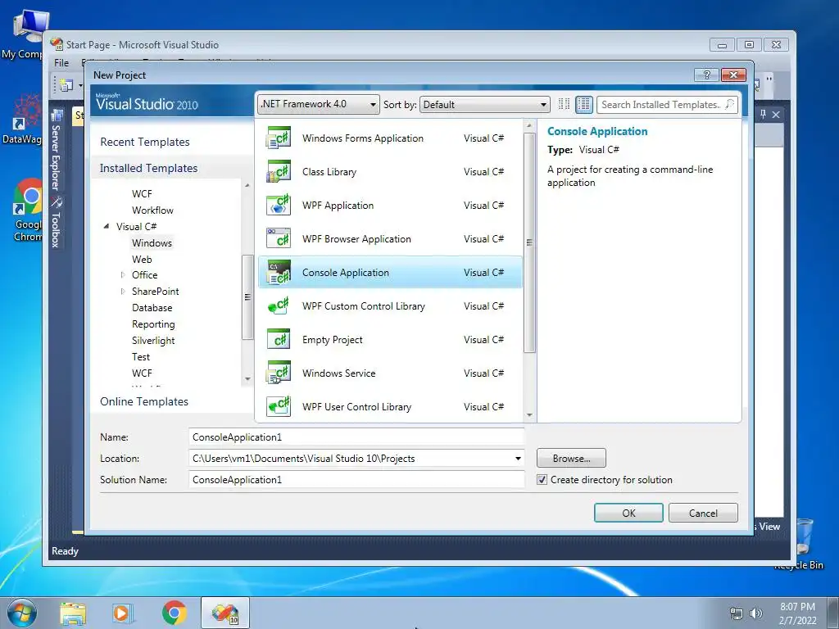
Task: Select Reporting in the template tree
Action: 153,324
